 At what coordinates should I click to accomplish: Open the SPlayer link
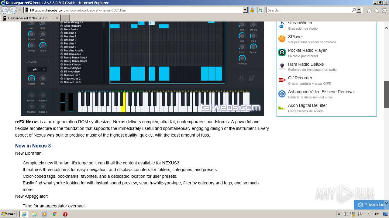point(295,37)
